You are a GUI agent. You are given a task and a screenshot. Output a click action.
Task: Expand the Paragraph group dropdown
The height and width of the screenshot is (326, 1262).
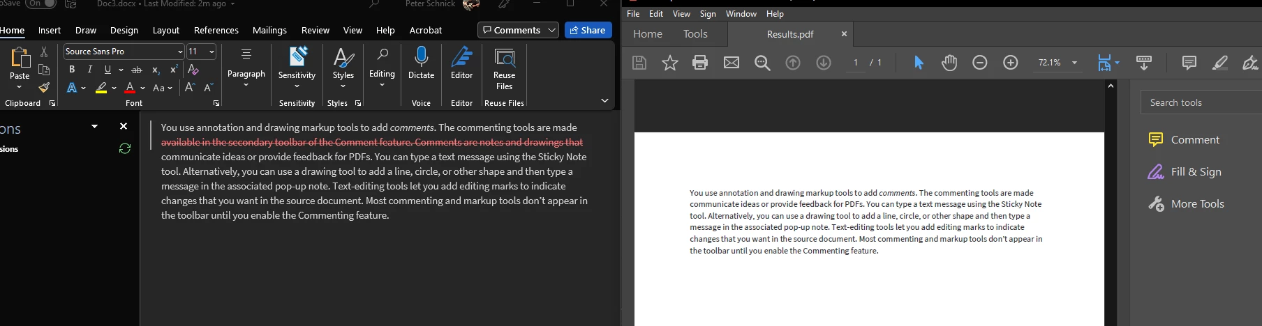(x=246, y=68)
